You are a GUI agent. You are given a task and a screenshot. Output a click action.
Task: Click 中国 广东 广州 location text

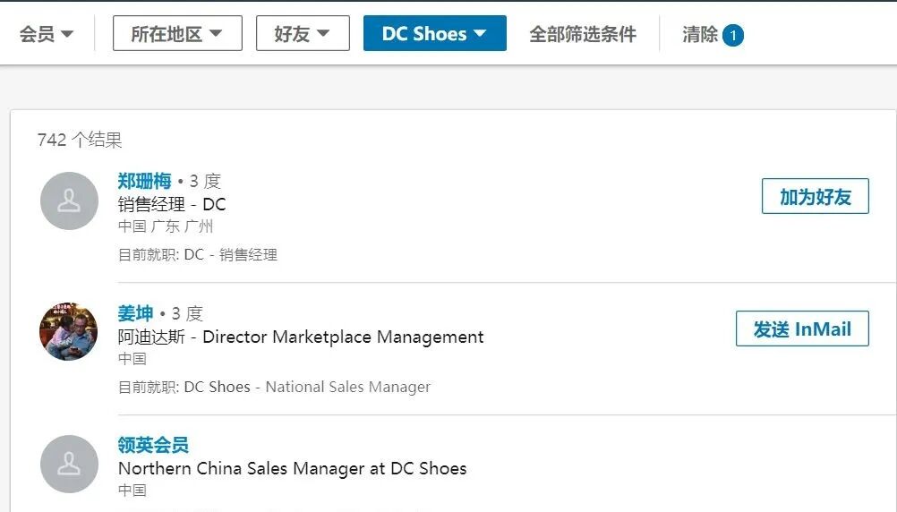166,226
